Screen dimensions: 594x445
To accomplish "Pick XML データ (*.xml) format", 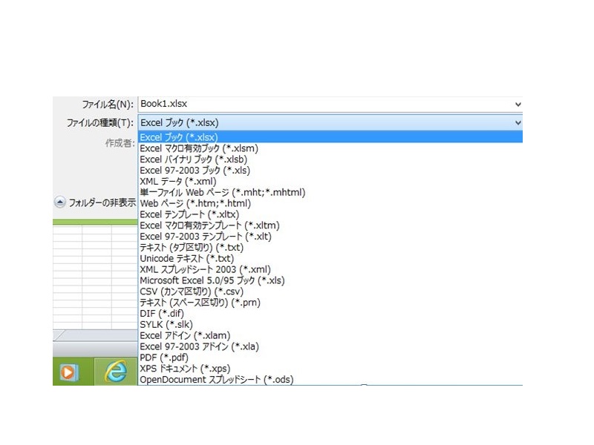I will (x=178, y=181).
